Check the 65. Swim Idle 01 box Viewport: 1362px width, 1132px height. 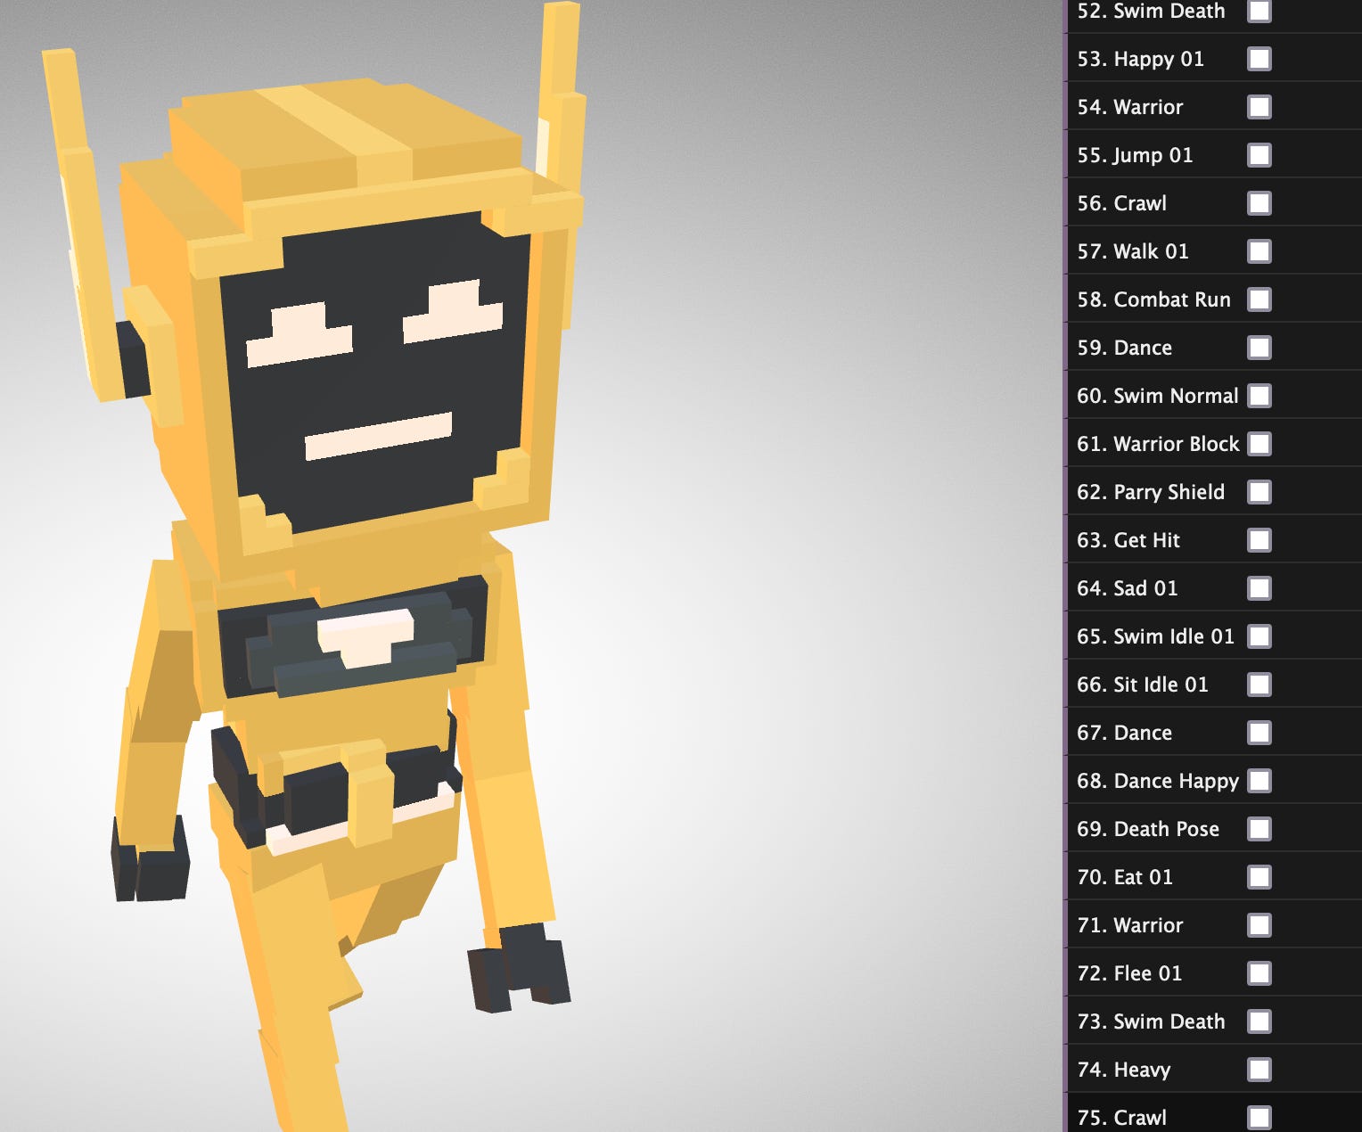[1259, 636]
